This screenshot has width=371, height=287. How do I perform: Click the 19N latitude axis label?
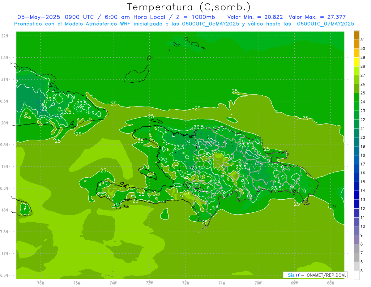tap(5, 167)
